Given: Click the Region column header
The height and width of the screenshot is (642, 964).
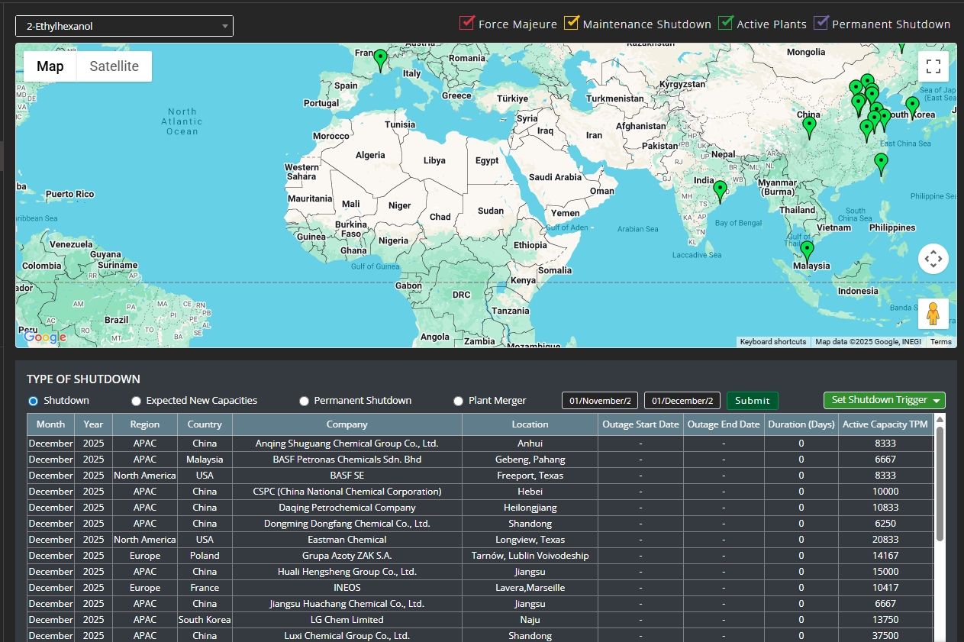Looking at the screenshot, I should pos(145,424).
